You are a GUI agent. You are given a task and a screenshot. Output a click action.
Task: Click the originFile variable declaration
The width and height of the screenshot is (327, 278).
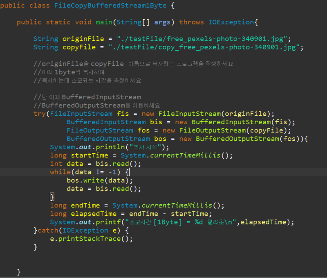[81, 38]
